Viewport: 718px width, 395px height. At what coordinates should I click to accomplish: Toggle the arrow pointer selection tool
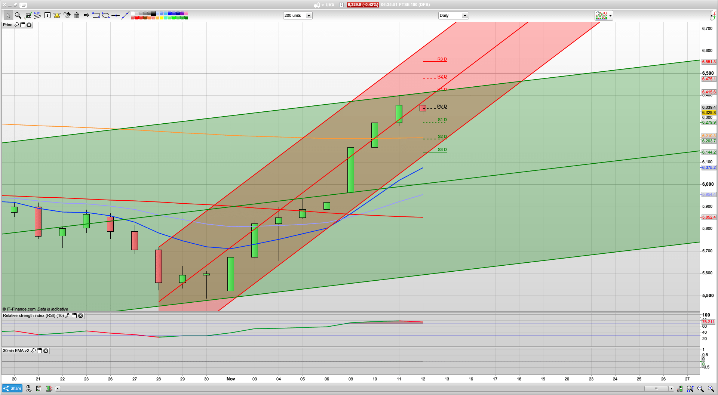tap(8, 15)
